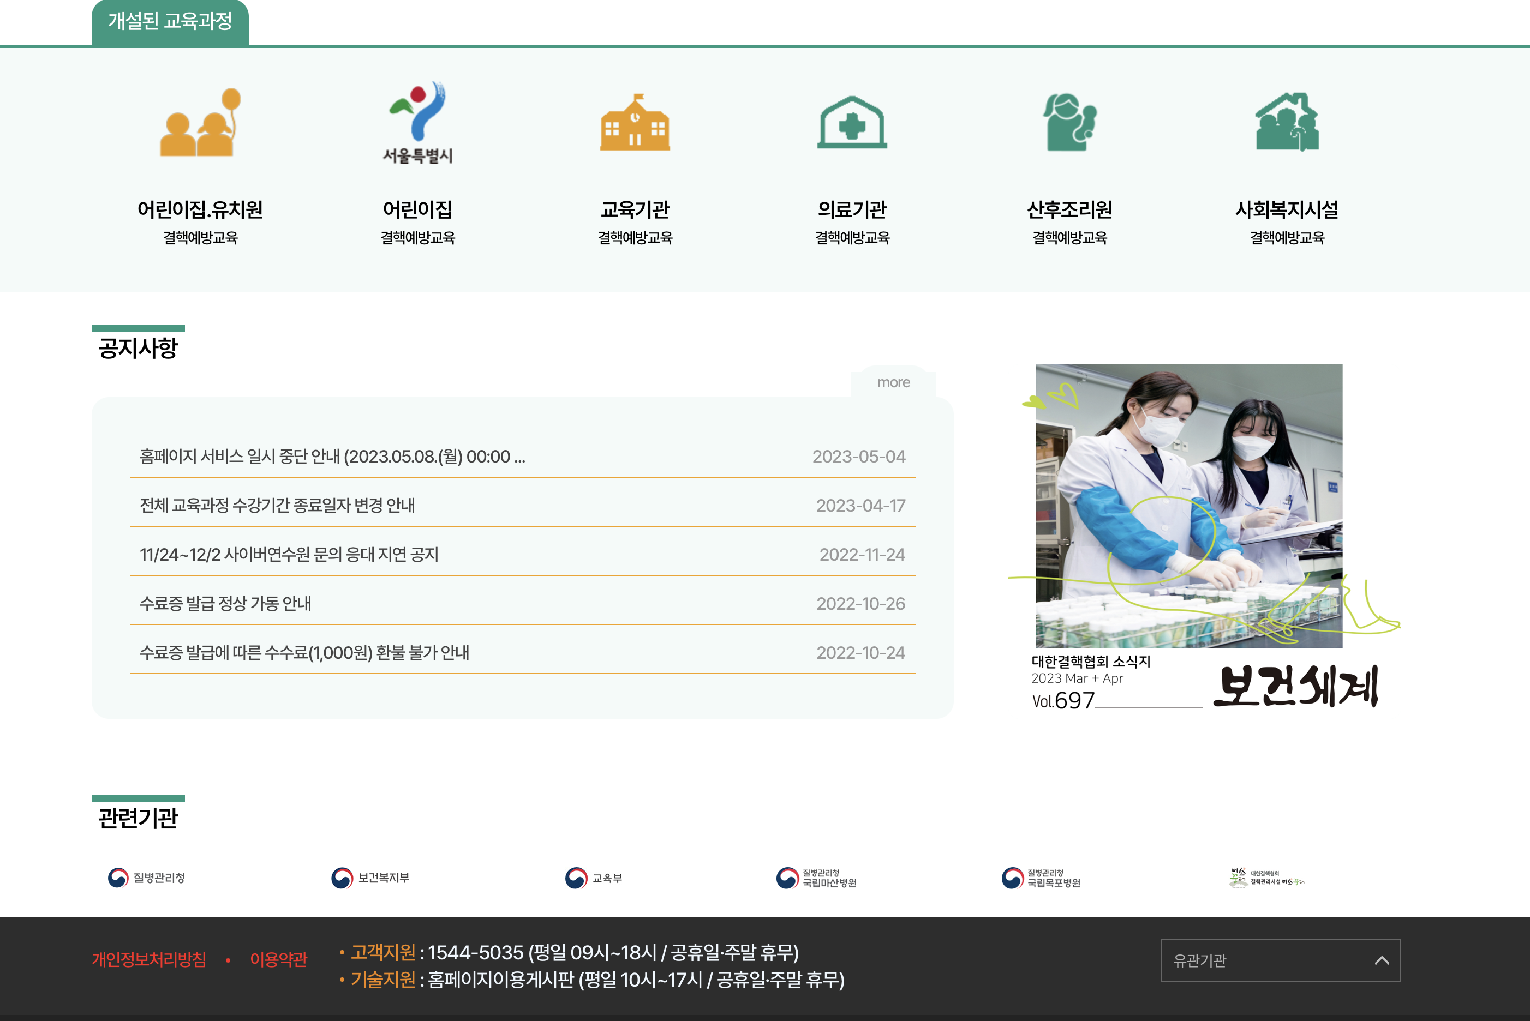
Task: Click the 국립마산병원 logo
Action: tap(816, 878)
